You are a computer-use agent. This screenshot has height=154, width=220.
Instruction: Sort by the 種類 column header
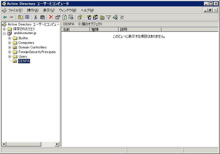pyautogui.click(x=104, y=30)
